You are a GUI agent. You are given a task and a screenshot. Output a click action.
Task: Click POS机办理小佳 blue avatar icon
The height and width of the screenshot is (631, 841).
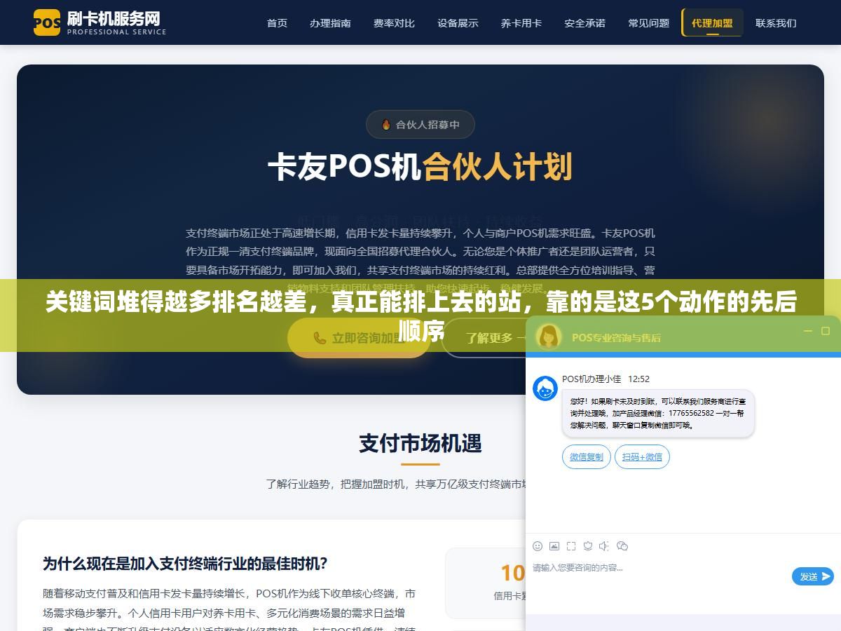(x=545, y=388)
